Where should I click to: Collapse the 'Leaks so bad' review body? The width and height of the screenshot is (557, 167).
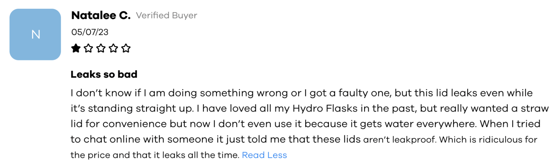(x=264, y=155)
